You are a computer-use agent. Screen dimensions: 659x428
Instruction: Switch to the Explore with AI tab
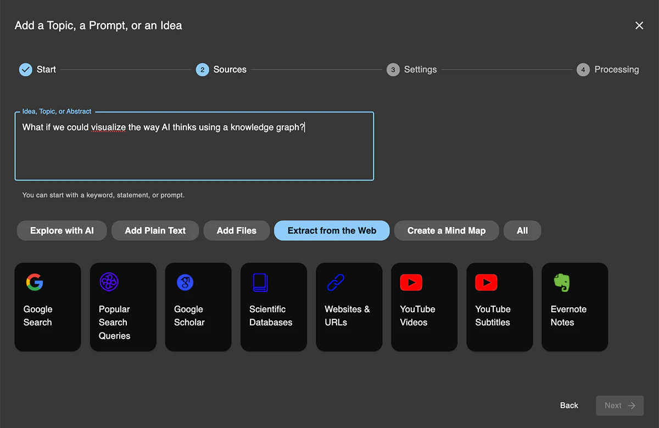[62, 230]
